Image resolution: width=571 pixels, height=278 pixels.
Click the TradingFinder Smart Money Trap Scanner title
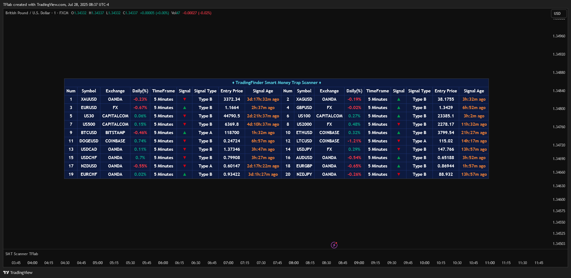point(276,82)
